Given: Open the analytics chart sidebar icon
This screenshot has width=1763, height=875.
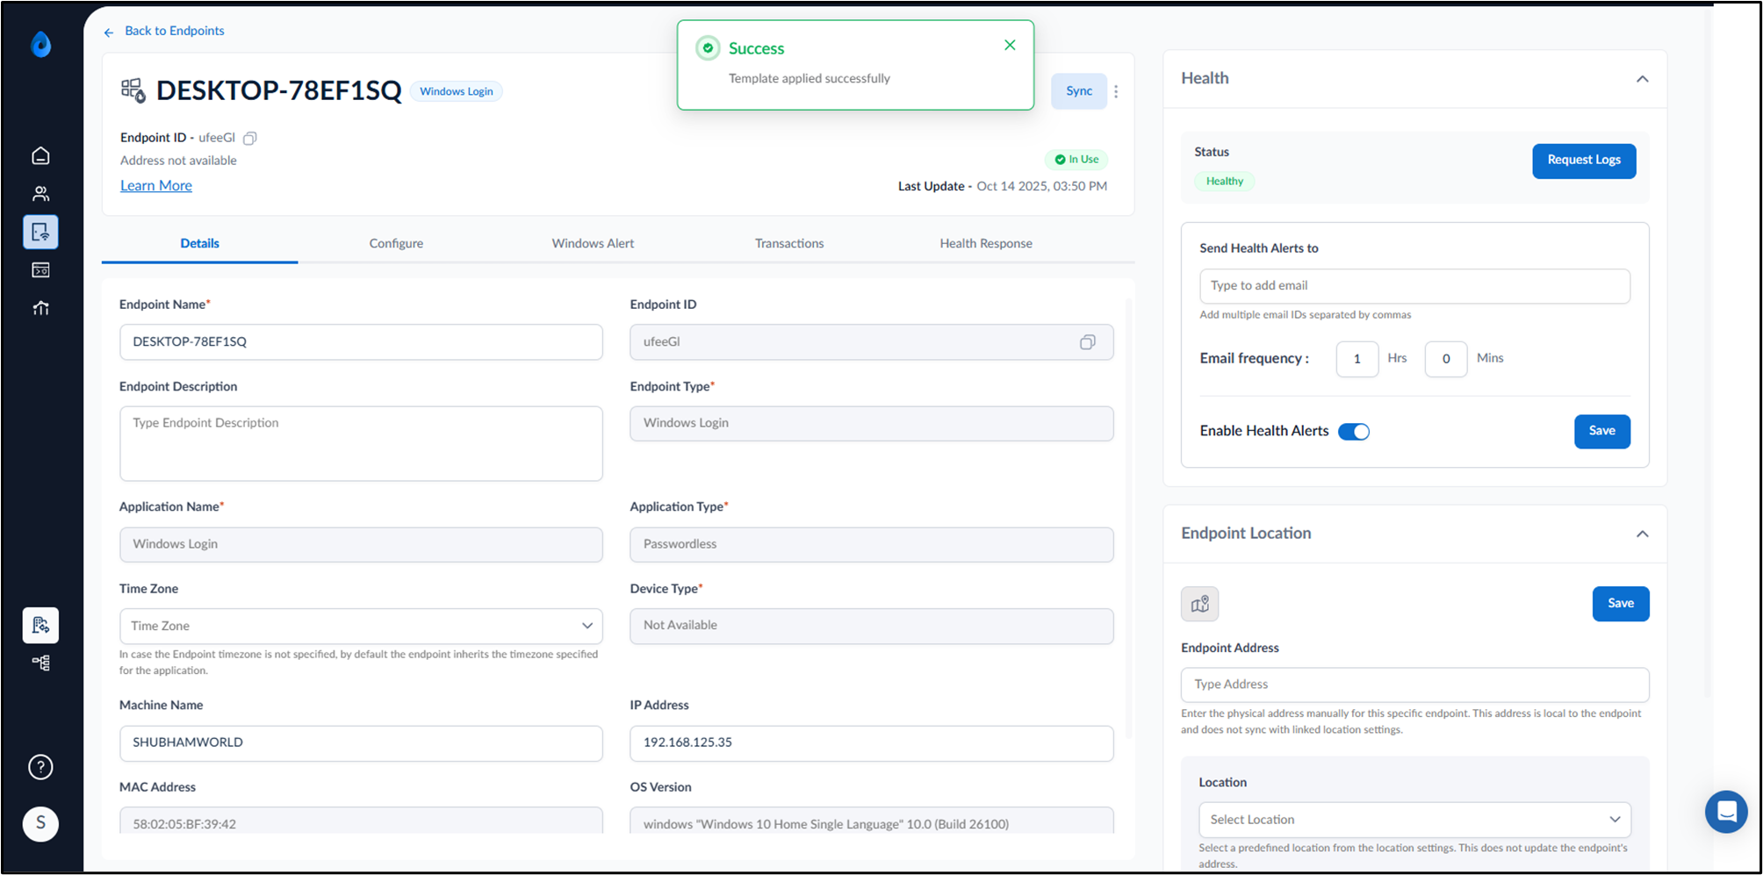Looking at the screenshot, I should pyautogui.click(x=40, y=308).
